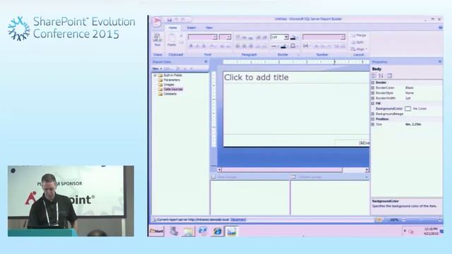Toggle Italic formatting
452x254 pixels.
pyautogui.click(x=198, y=46)
